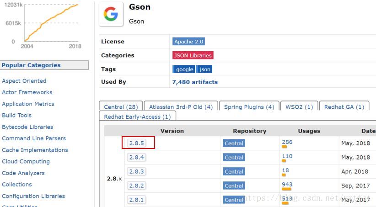
Task: Open version 2.8.5
Action: [136, 143]
